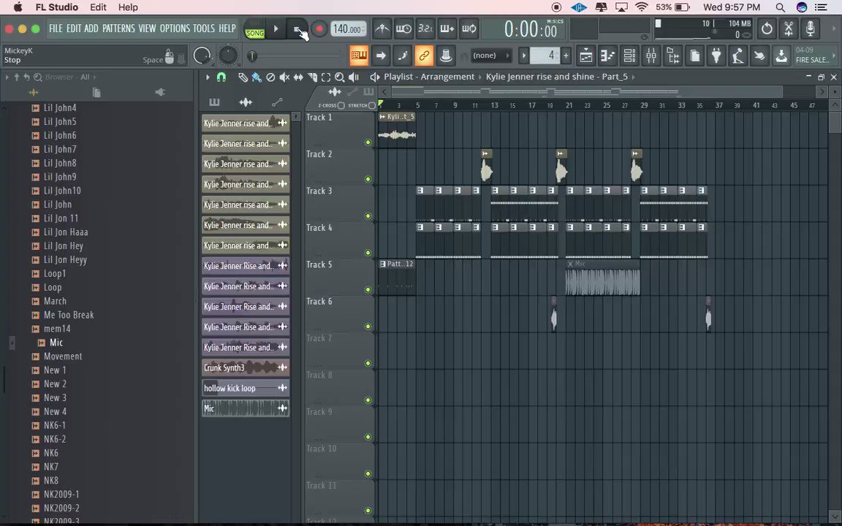This screenshot has height=526, width=842.
Task: Open Crunk Synth3 picker item menu
Action: pos(282,367)
